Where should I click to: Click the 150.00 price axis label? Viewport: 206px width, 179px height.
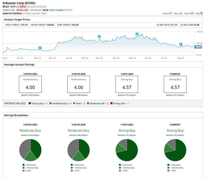tap(199, 32)
